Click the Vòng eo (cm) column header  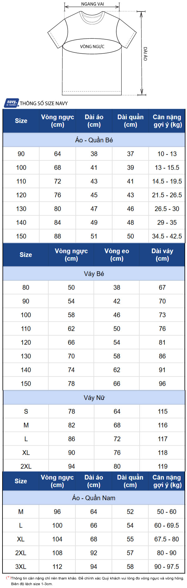117,255
